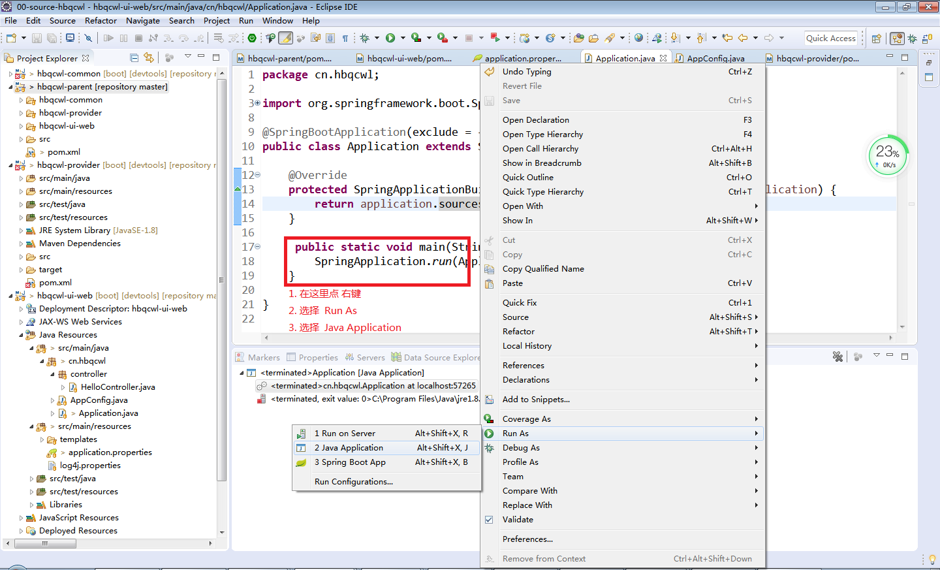The width and height of the screenshot is (940, 570).
Task: Expand Maven Dependencies in hbqcwl-provider
Action: tap(21, 244)
